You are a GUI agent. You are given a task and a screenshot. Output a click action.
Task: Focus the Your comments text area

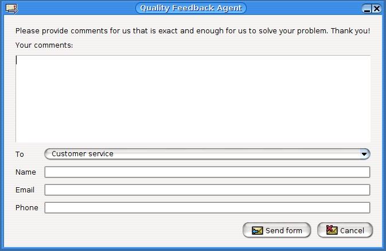(193, 99)
